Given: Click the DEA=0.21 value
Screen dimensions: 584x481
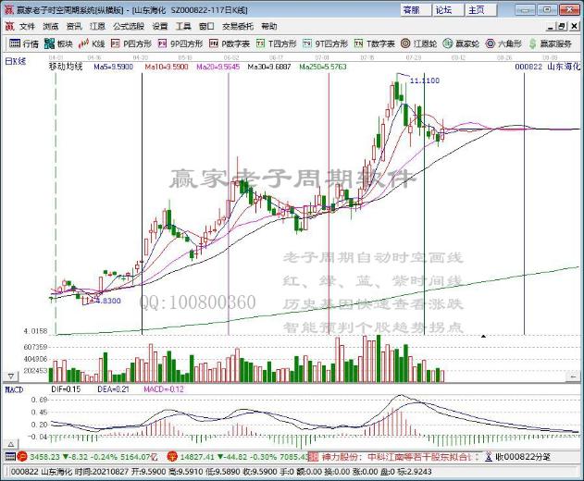Looking at the screenshot, I should tap(113, 389).
